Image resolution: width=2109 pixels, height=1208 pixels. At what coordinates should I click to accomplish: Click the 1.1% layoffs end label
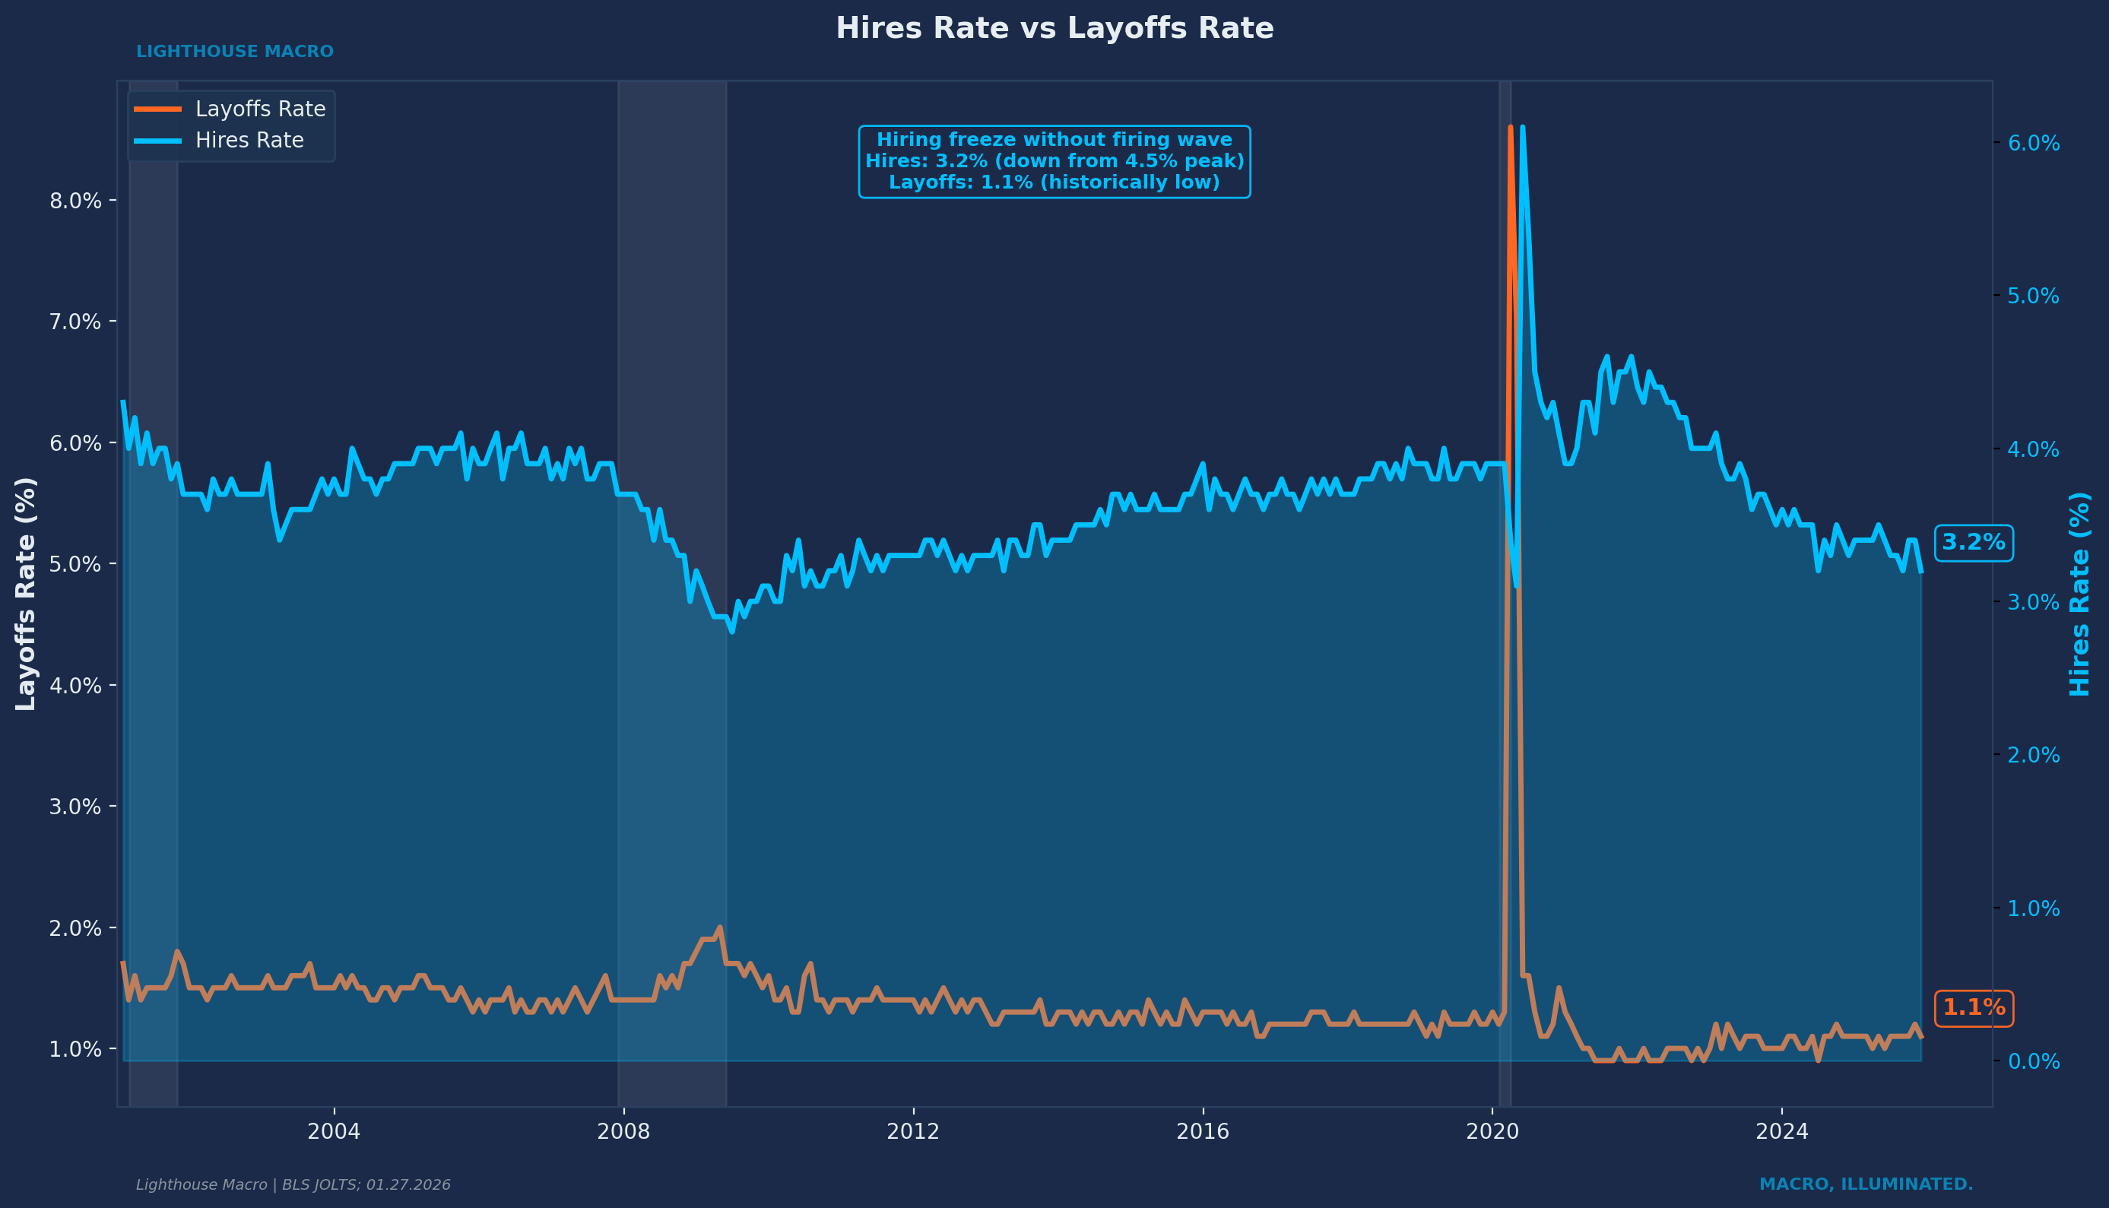click(x=1973, y=1008)
